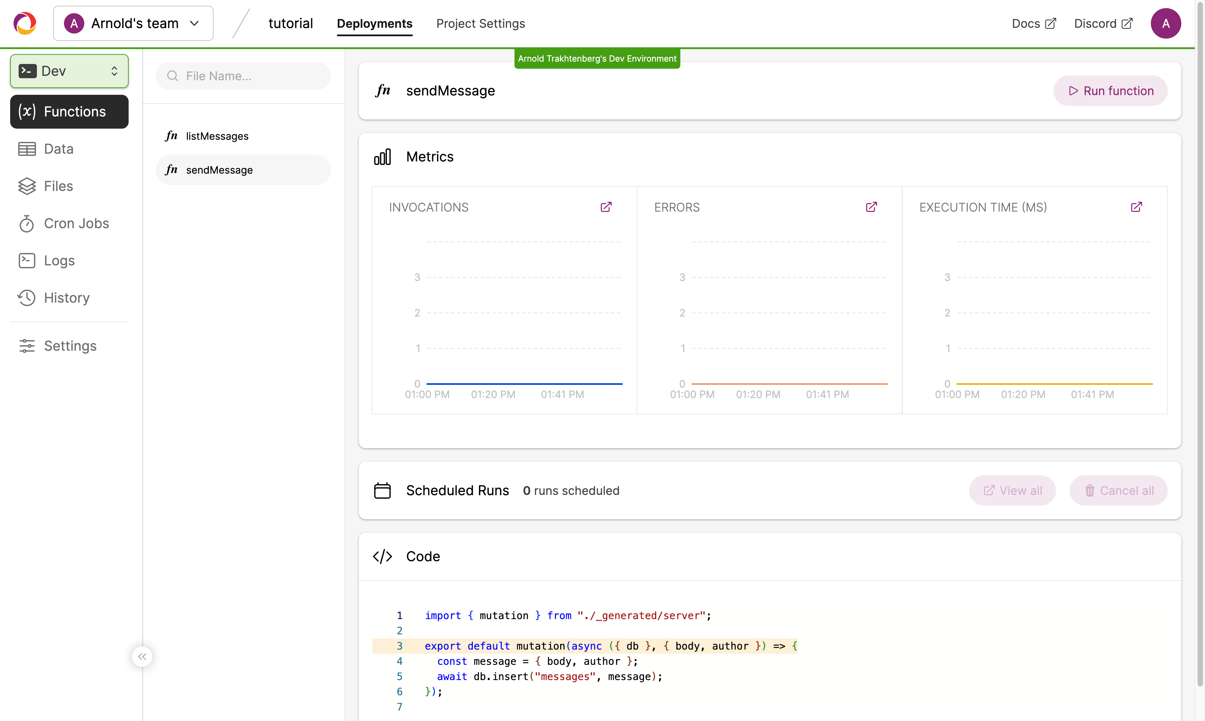Click the File Name search field
The width and height of the screenshot is (1205, 721).
(x=243, y=76)
